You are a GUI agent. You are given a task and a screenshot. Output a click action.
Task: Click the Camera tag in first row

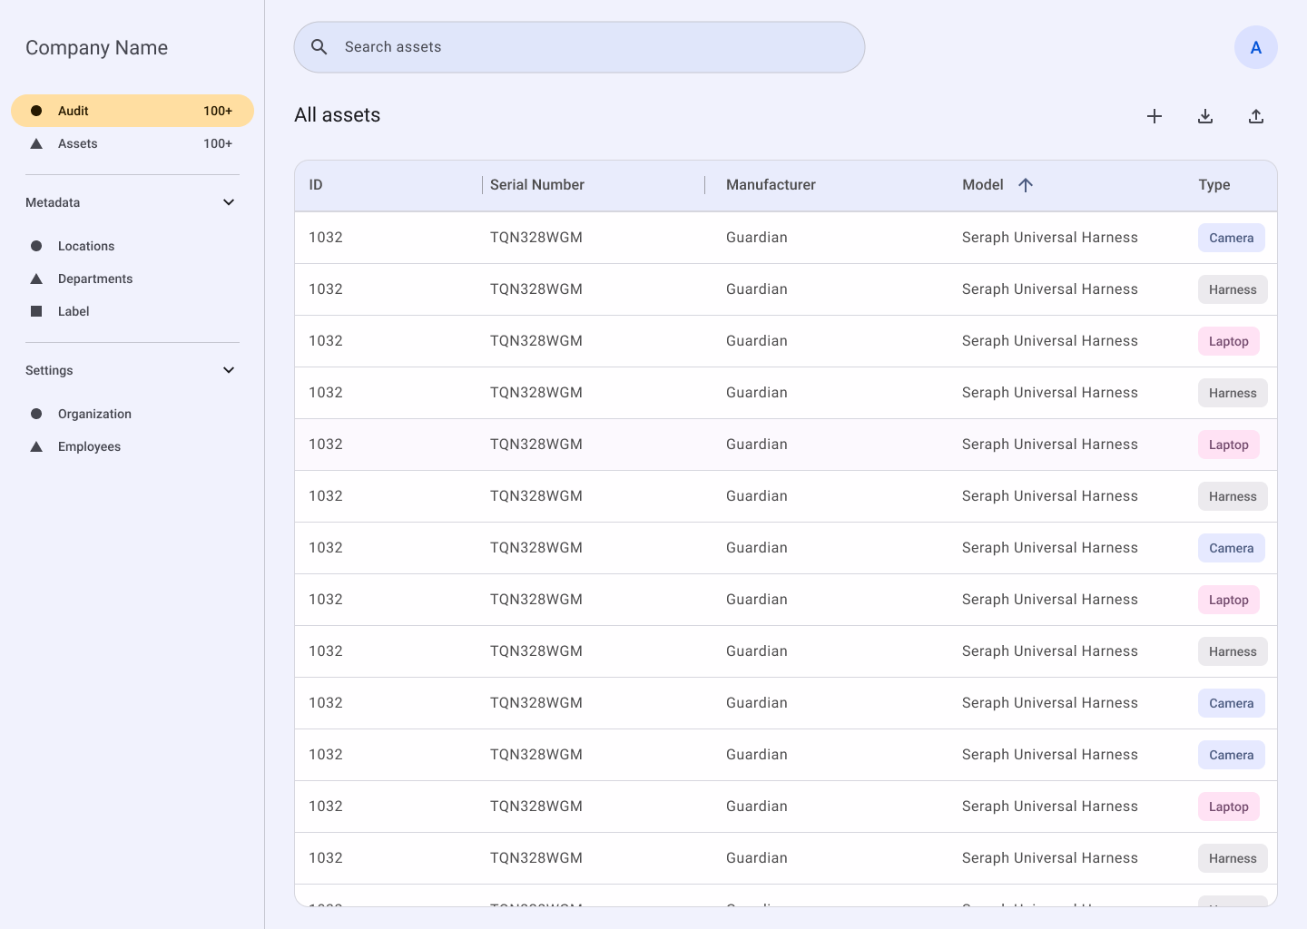[x=1231, y=238]
